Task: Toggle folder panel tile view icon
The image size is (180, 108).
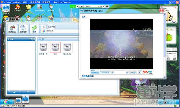Action: [x=34, y=39]
